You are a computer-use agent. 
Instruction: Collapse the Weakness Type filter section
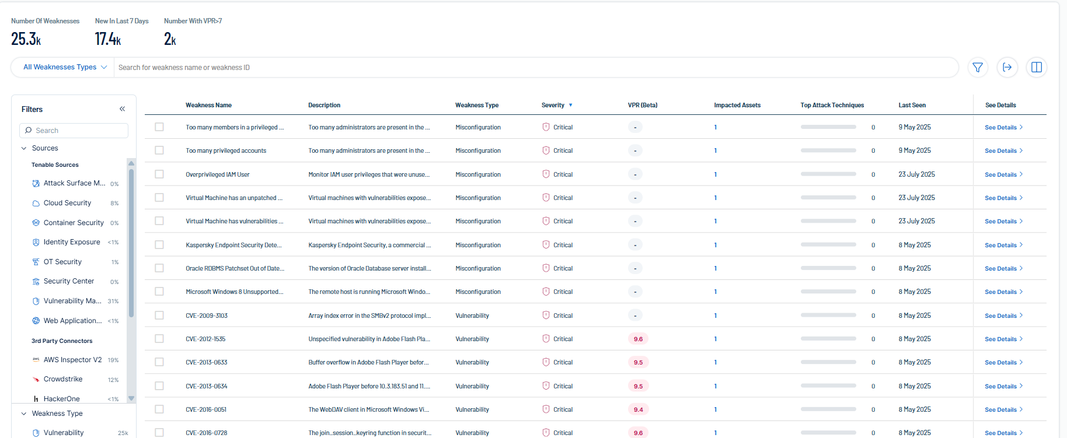click(x=24, y=414)
